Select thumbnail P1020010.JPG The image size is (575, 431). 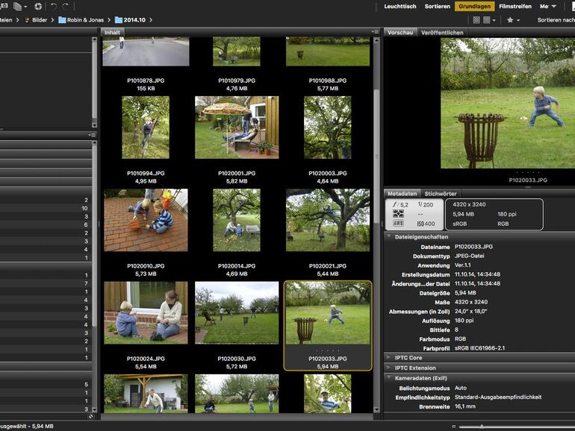146,220
